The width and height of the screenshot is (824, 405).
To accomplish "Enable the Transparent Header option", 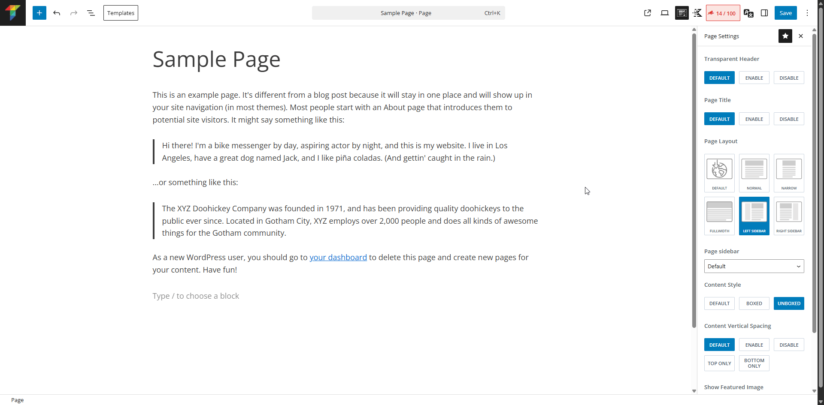I will click(754, 78).
